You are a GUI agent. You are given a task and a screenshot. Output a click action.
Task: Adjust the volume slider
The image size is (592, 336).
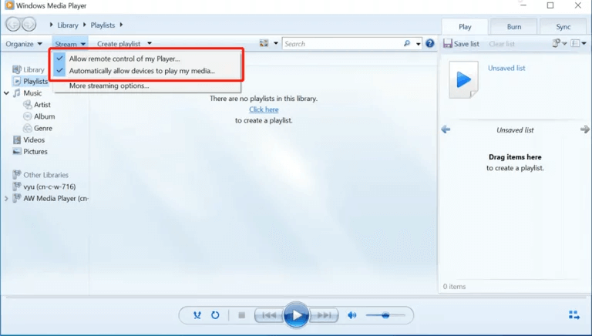coord(385,315)
